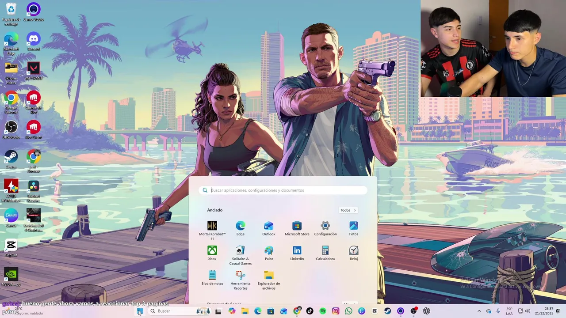Select the Microsoft Edge desktop shortcut
Viewport: 566px width, 318px height.
tap(11, 44)
